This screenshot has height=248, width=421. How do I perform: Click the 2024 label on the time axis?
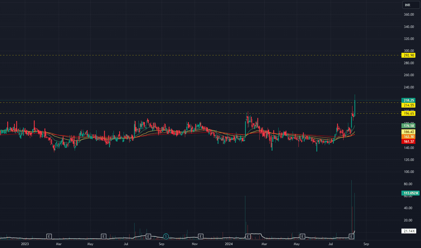(x=229, y=244)
